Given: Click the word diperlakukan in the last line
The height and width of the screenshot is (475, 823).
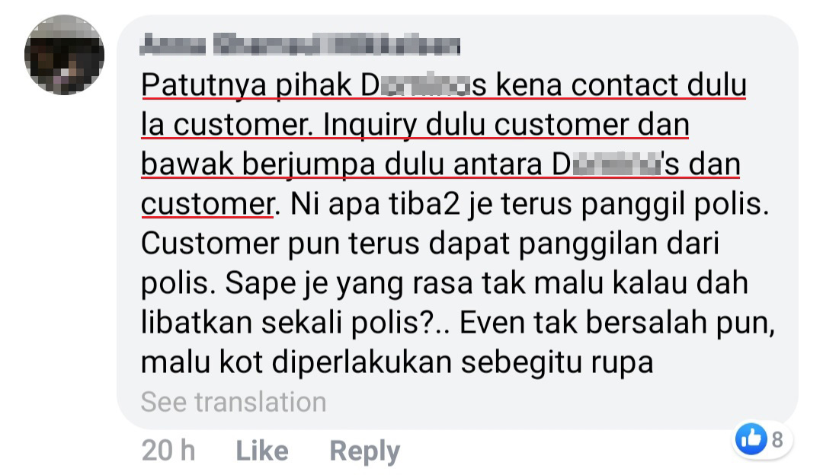Looking at the screenshot, I should click(362, 363).
